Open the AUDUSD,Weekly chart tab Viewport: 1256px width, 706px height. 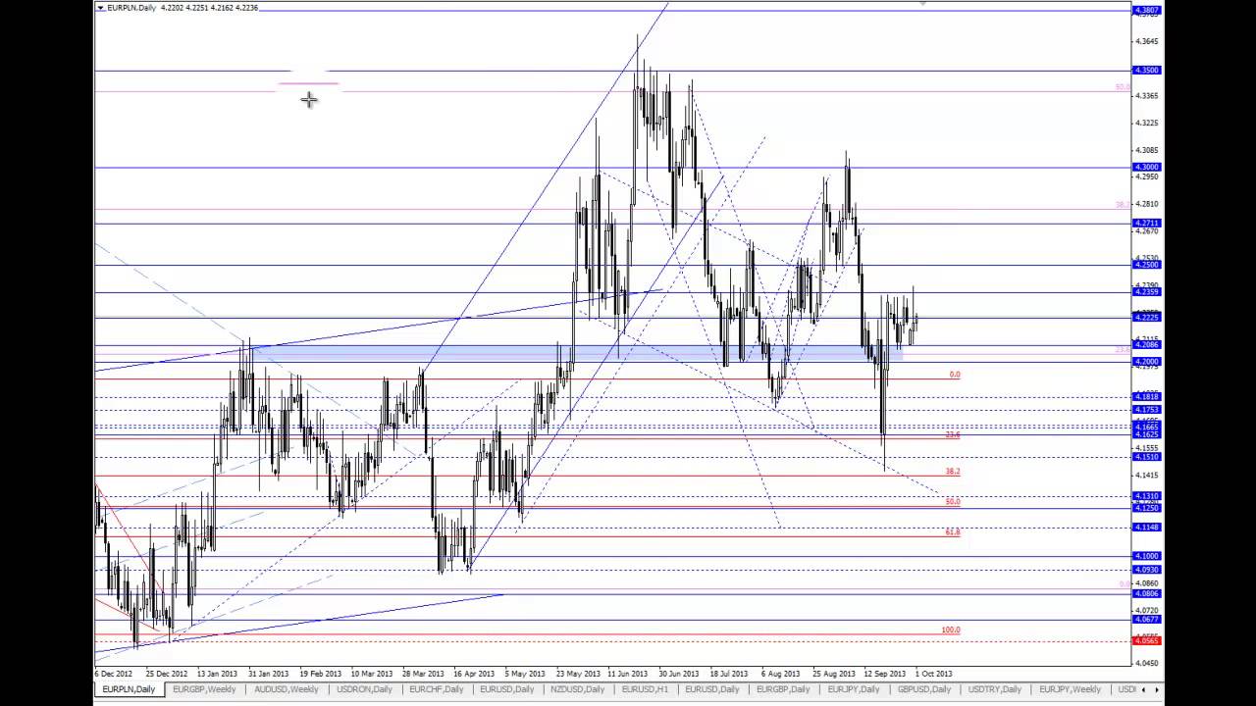[x=286, y=689]
